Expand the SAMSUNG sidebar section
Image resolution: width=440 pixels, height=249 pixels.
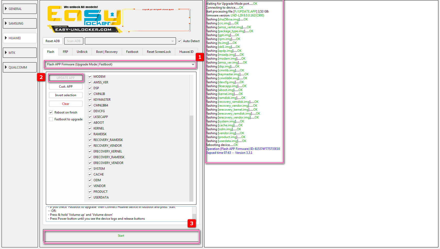[20, 23]
